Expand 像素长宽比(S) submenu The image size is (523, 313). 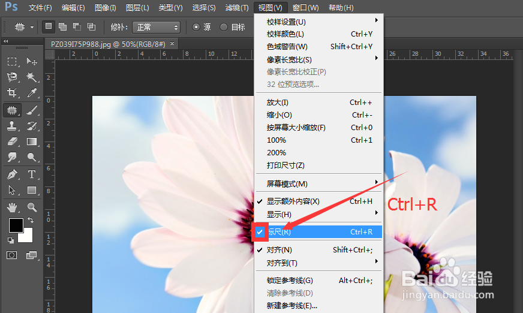pyautogui.click(x=318, y=60)
